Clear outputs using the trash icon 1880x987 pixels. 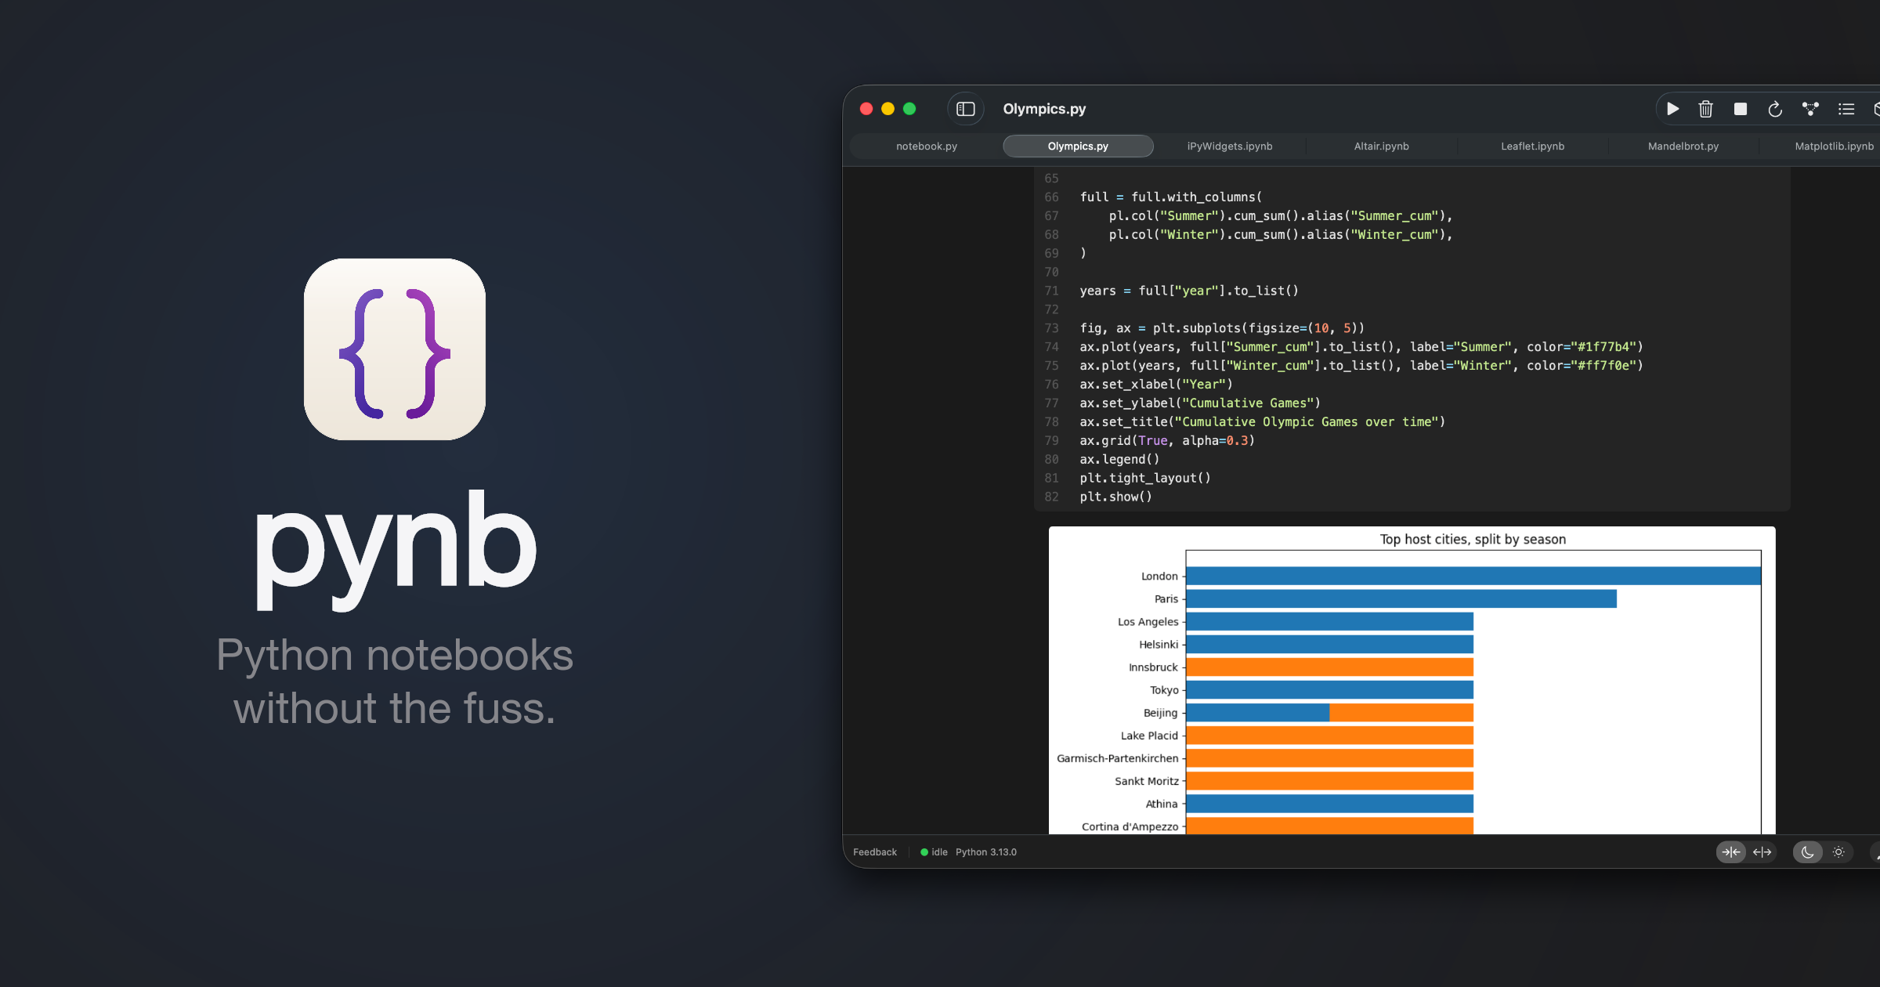[x=1706, y=109]
